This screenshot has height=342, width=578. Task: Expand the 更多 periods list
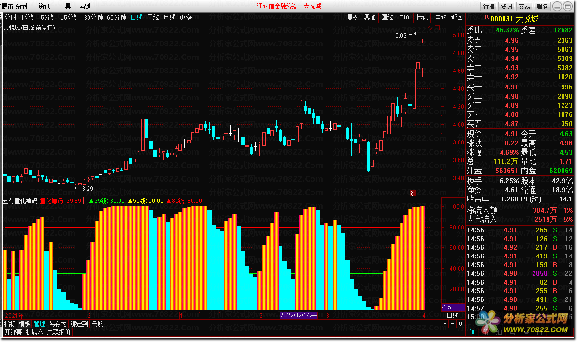[189, 18]
